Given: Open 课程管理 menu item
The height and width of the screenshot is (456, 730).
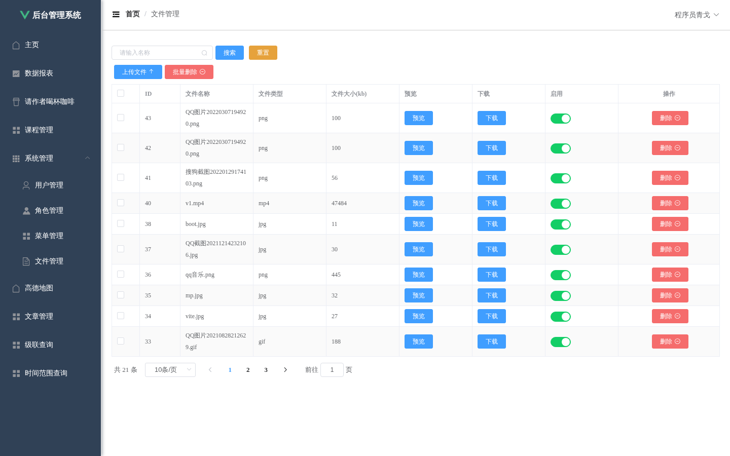Looking at the screenshot, I should (51, 130).
